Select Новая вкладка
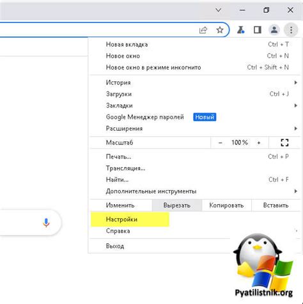The height and width of the screenshot is (304, 303). pos(195,44)
